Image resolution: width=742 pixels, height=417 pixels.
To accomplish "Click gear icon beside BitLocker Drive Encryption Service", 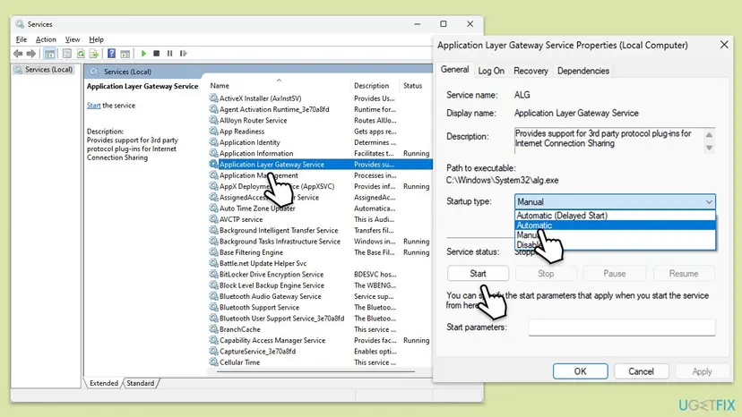I will (213, 274).
